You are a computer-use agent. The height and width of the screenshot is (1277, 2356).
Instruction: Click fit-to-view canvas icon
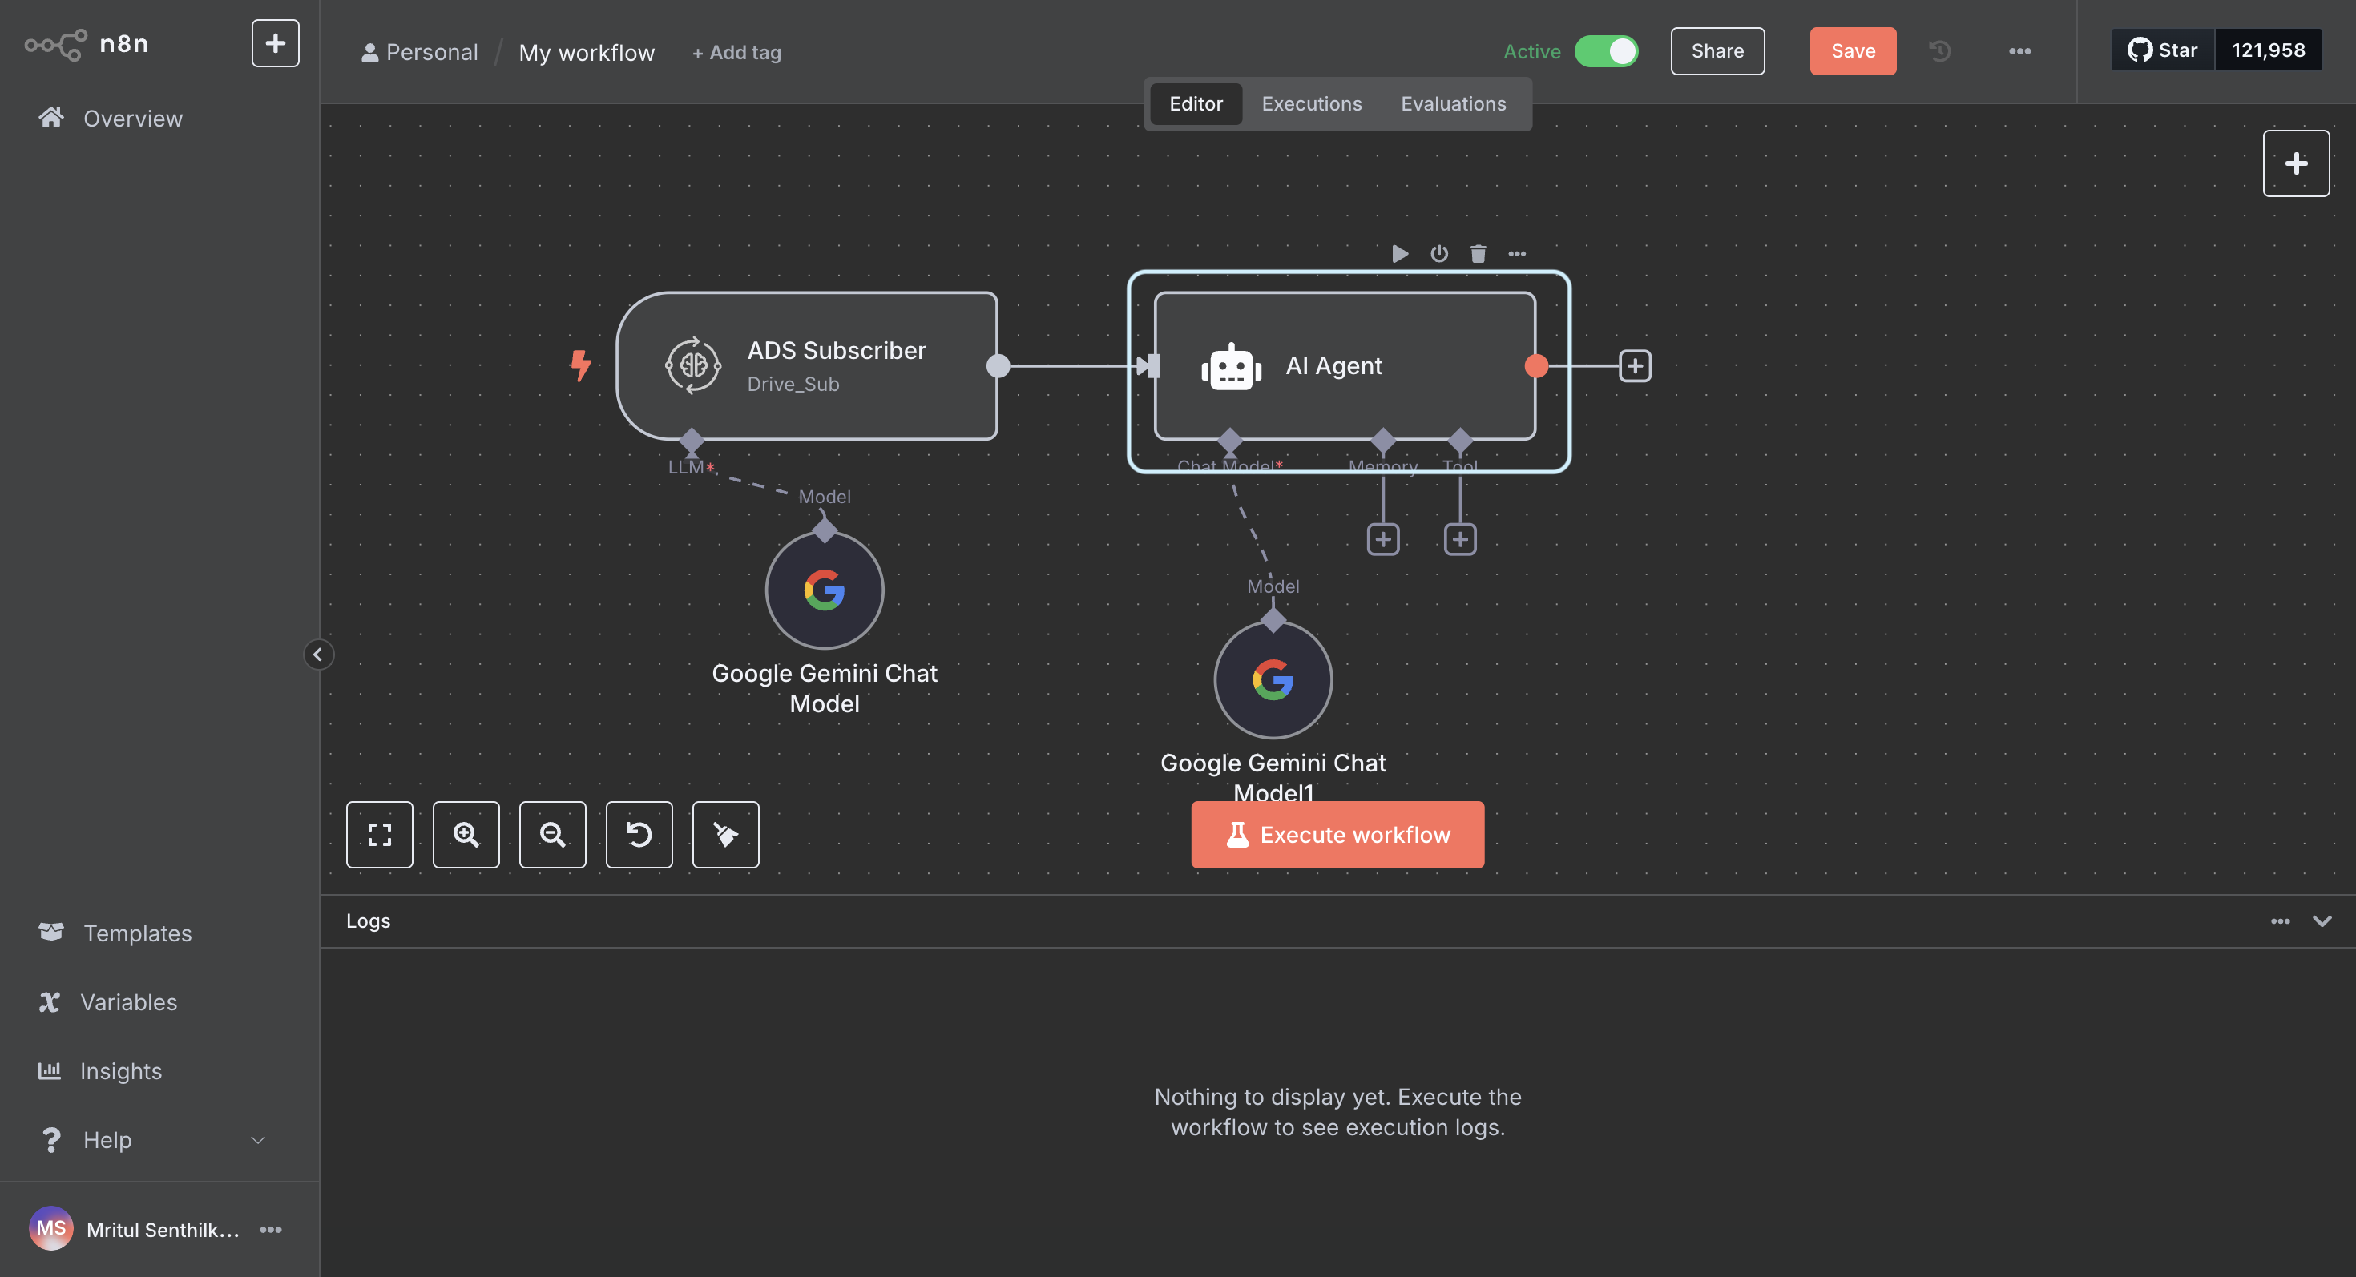(380, 834)
